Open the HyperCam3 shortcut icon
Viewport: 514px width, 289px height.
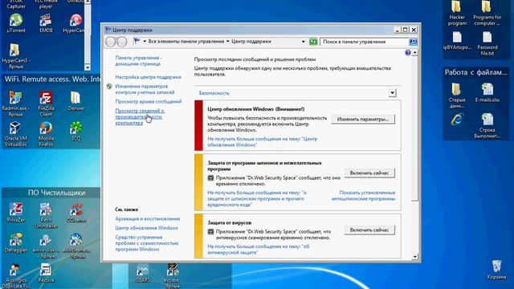(15, 56)
